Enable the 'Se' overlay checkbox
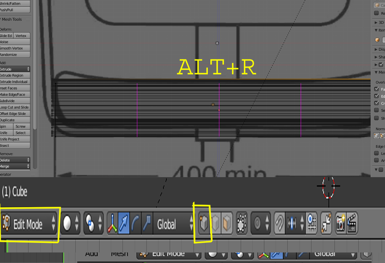385x263 pixels. point(376,110)
